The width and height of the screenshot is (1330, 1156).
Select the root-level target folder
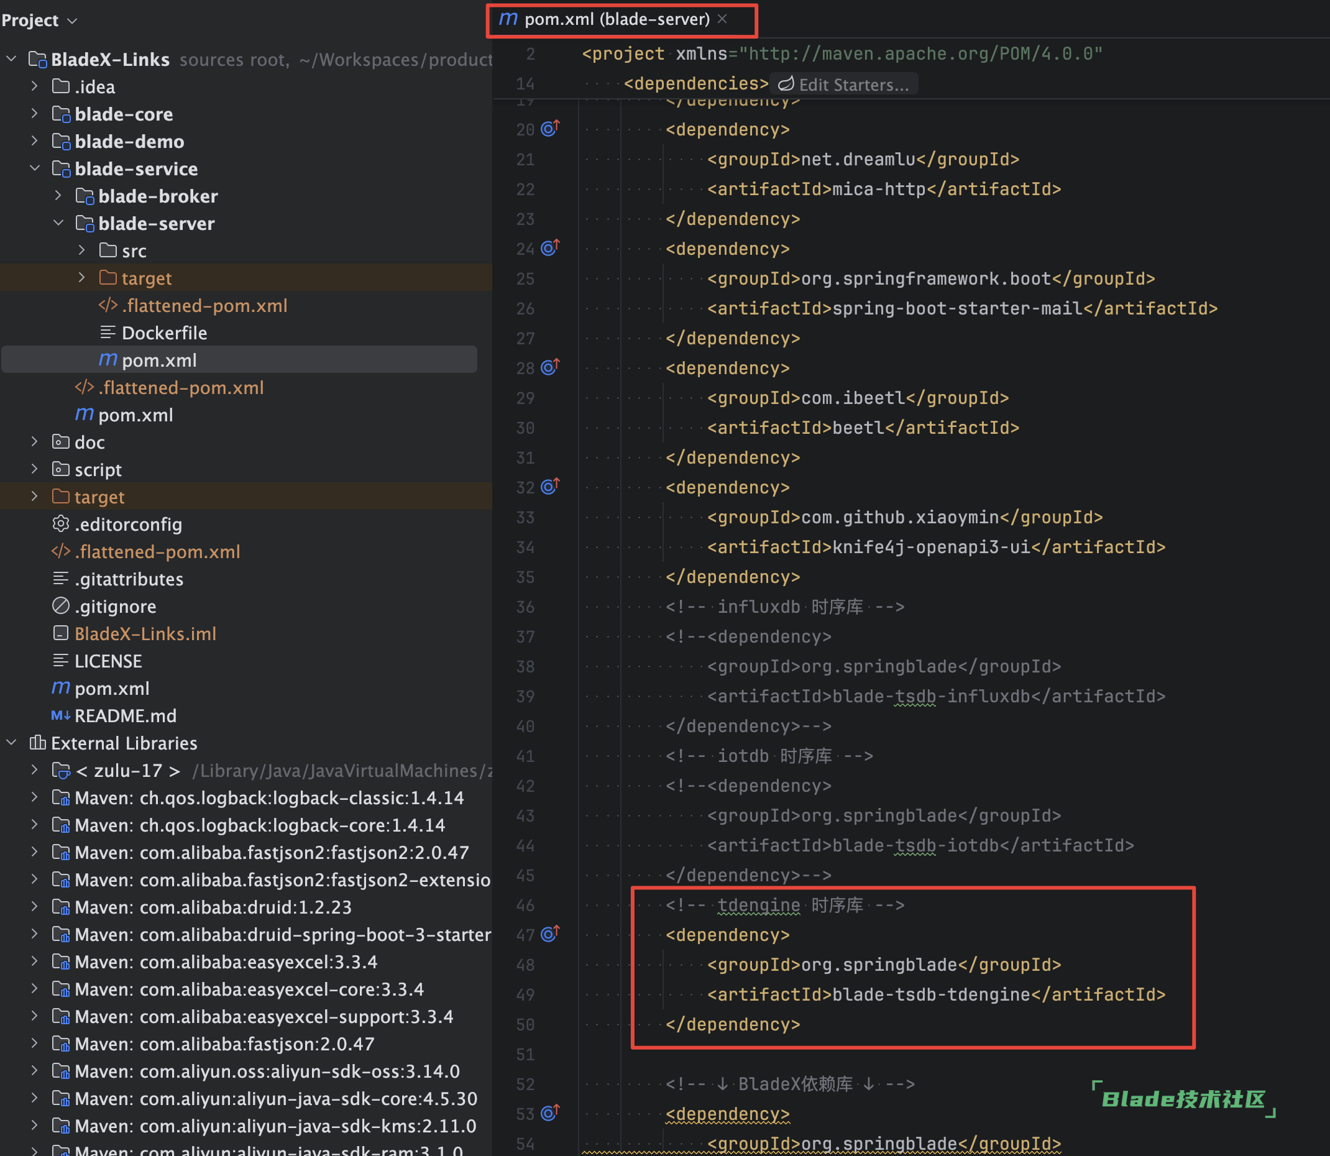tap(99, 497)
